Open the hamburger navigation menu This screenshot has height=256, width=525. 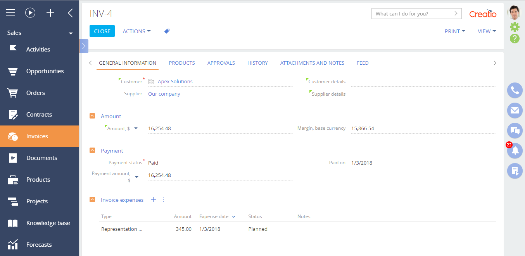click(10, 13)
